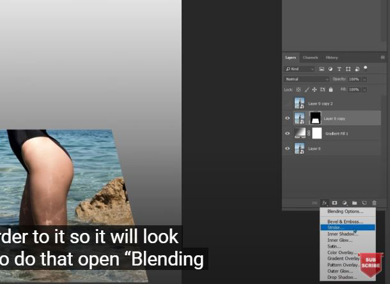Screen dimensions: 390x284
Task: Click the Opacity 100% field
Action: (x=354, y=79)
